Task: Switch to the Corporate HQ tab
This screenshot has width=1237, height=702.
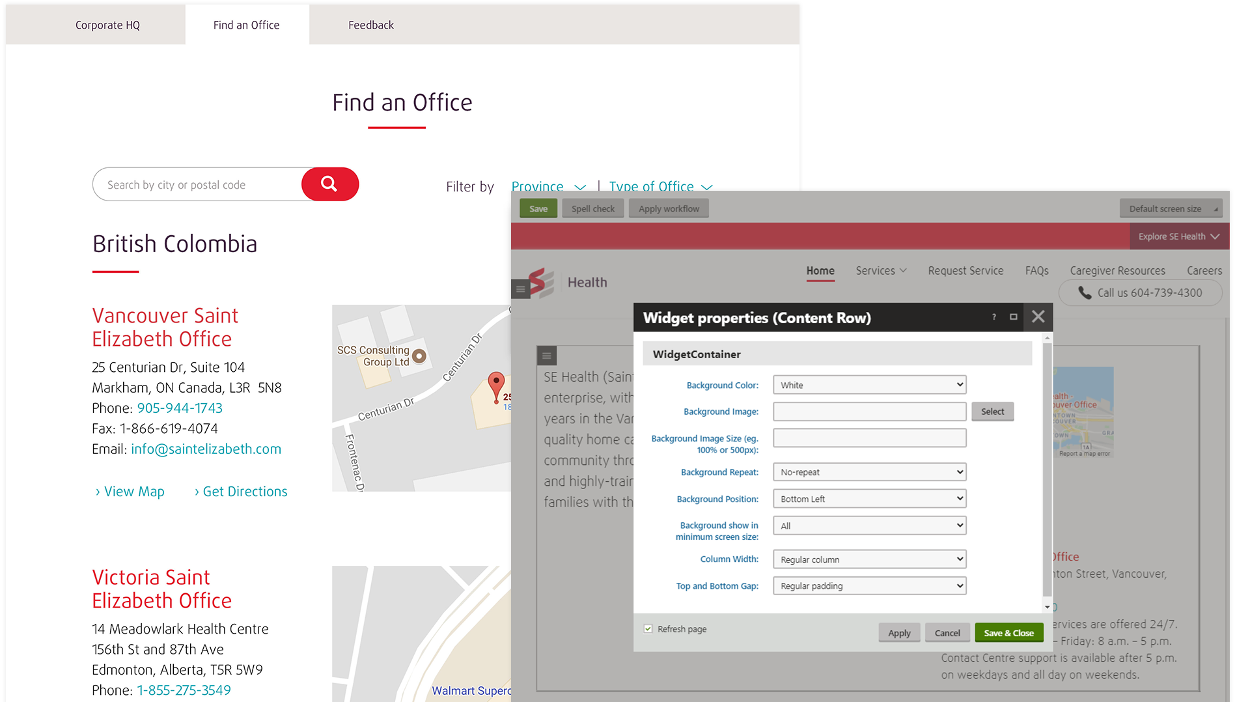Action: (x=107, y=25)
